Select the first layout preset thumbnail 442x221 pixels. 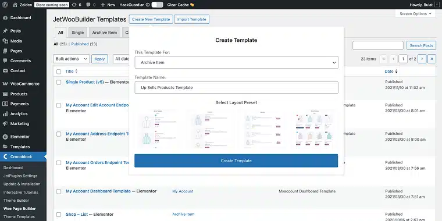[x=158, y=129]
